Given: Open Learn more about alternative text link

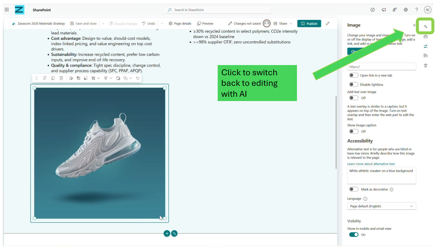Looking at the screenshot, I should 371,164.
